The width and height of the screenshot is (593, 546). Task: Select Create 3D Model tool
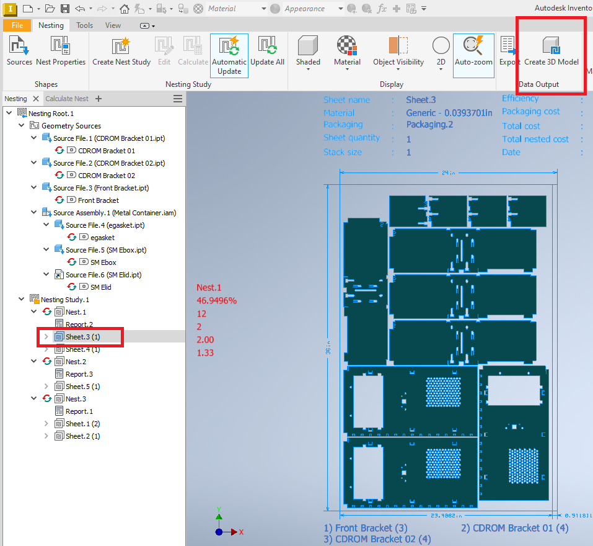[551, 50]
